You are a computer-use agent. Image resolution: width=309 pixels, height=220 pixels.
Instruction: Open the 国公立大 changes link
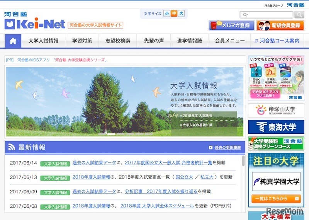(184, 177)
